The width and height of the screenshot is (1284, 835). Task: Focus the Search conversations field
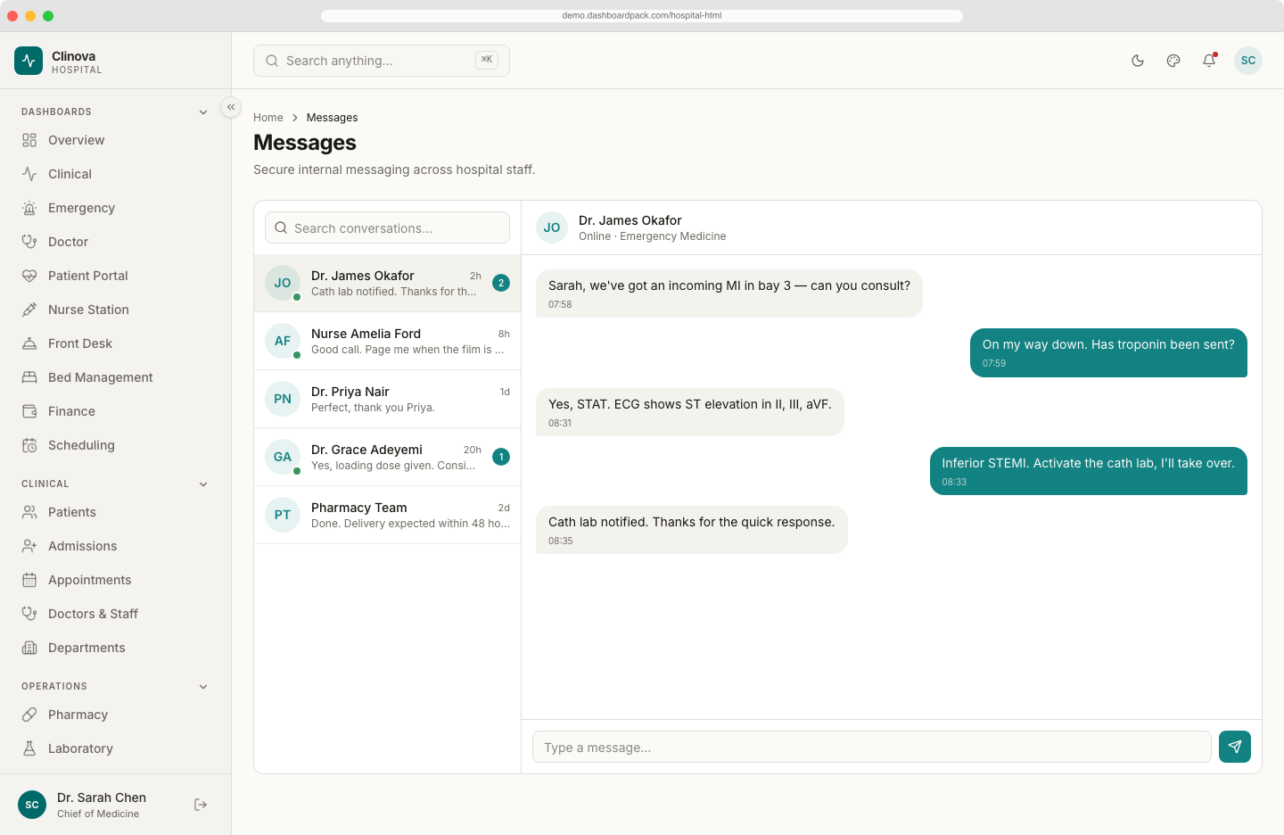pyautogui.click(x=387, y=227)
